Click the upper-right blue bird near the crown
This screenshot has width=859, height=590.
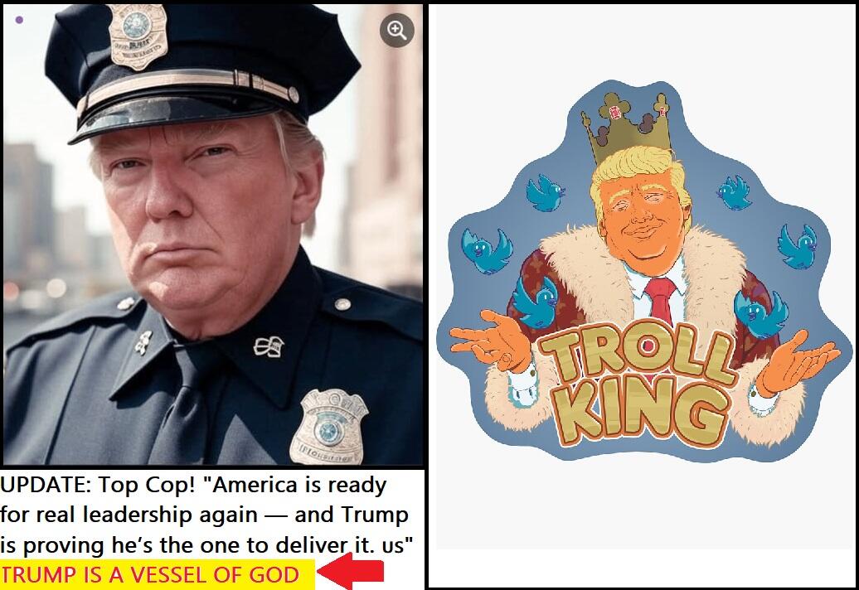click(735, 192)
